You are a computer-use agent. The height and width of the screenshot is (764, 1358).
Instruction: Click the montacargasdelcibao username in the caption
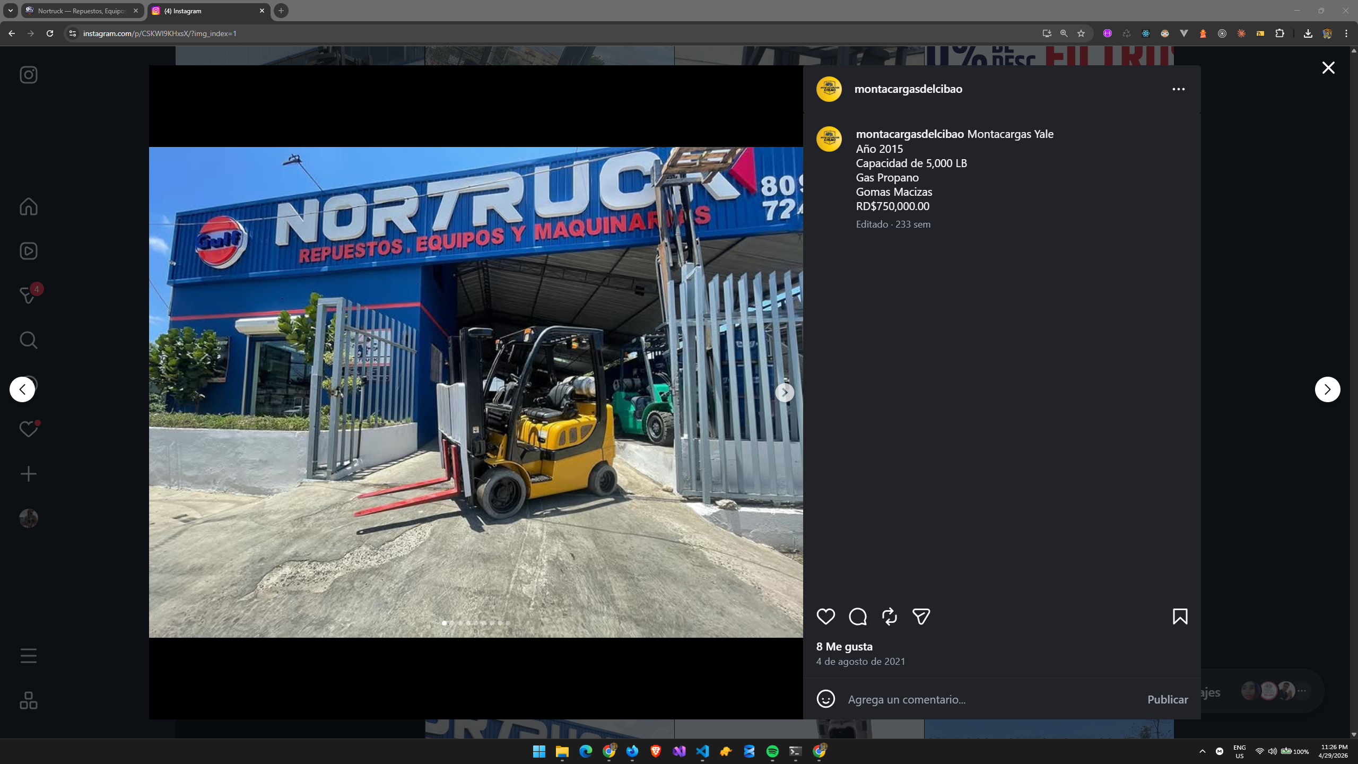tap(910, 134)
